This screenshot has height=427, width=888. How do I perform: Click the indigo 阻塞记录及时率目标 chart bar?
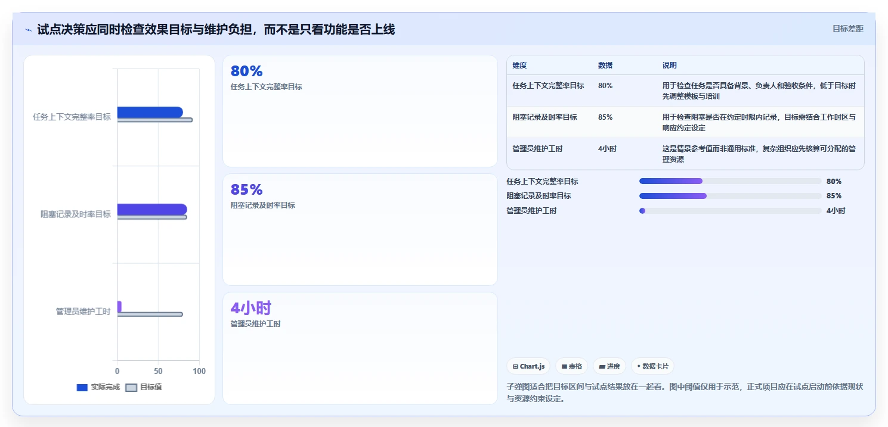(151, 209)
